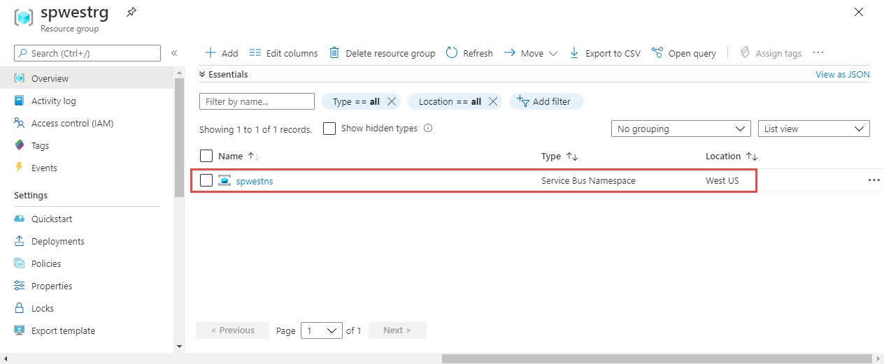Click the plus icon for Add
Screen dimensions: 884x364
tap(210, 53)
